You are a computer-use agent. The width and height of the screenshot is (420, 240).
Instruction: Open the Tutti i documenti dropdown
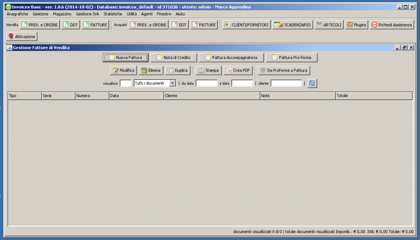coord(155,83)
